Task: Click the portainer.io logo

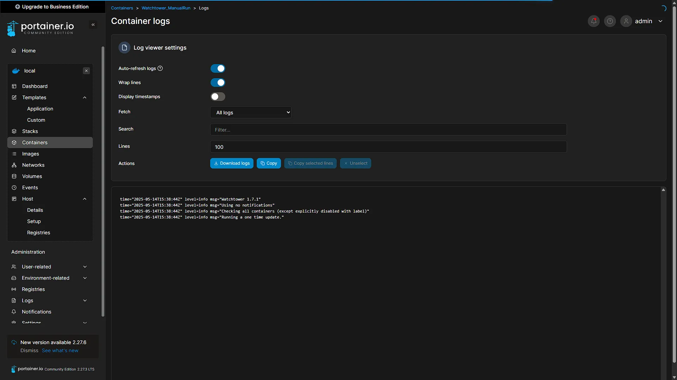Action: click(x=41, y=28)
